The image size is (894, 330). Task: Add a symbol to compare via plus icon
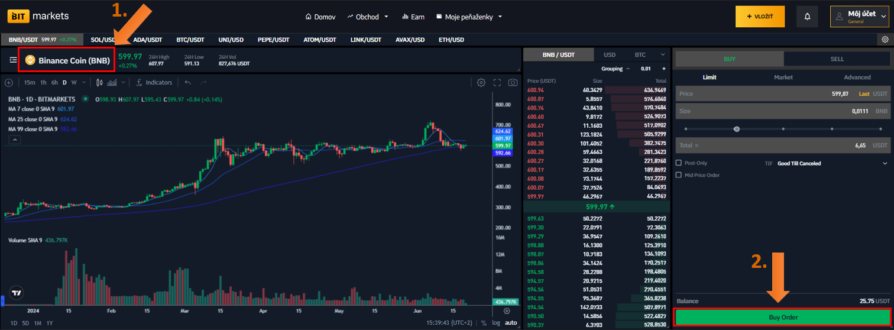pos(8,83)
